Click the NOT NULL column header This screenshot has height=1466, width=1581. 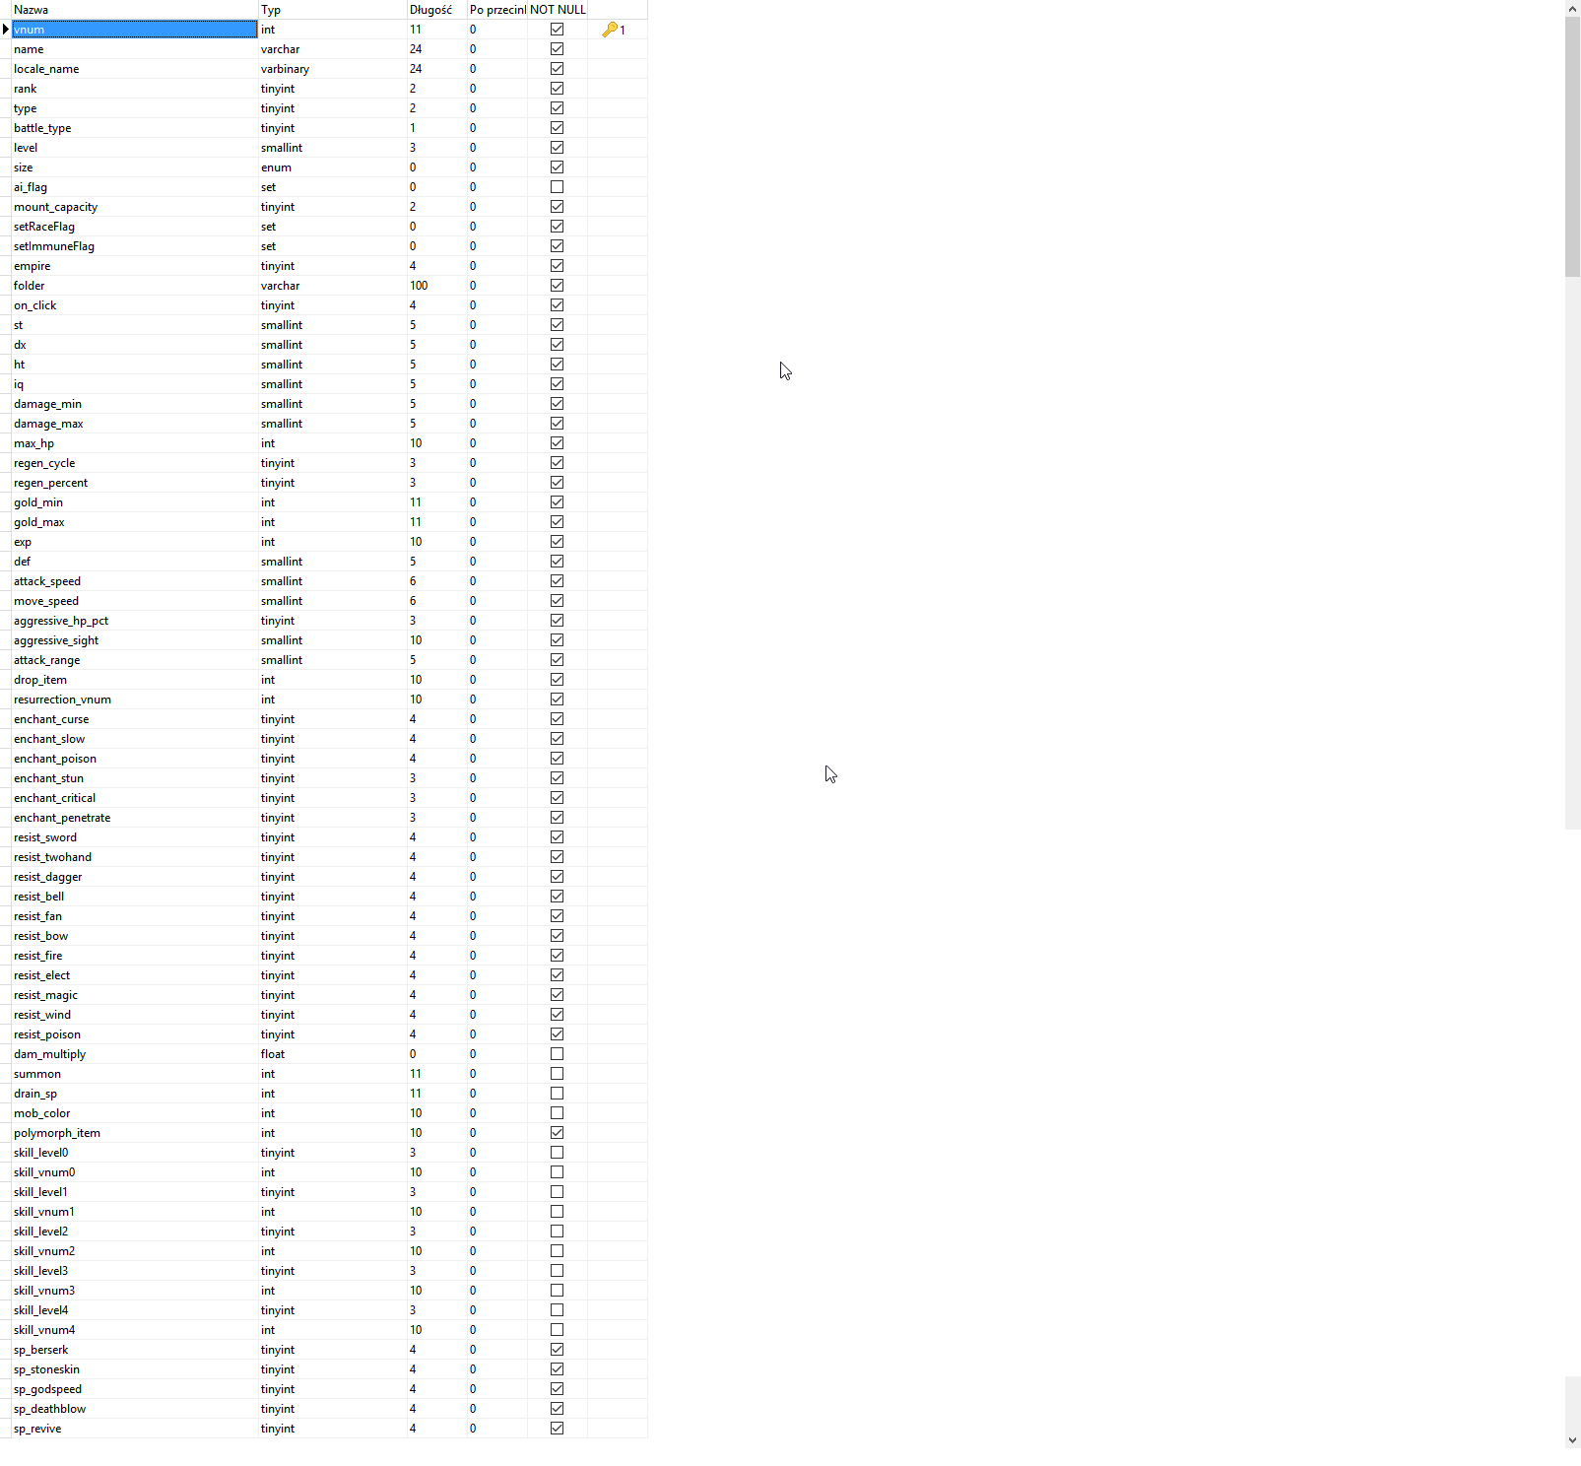[558, 10]
